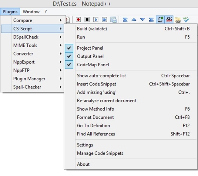Click the blue up triangle toolbar icon

tap(134, 20)
